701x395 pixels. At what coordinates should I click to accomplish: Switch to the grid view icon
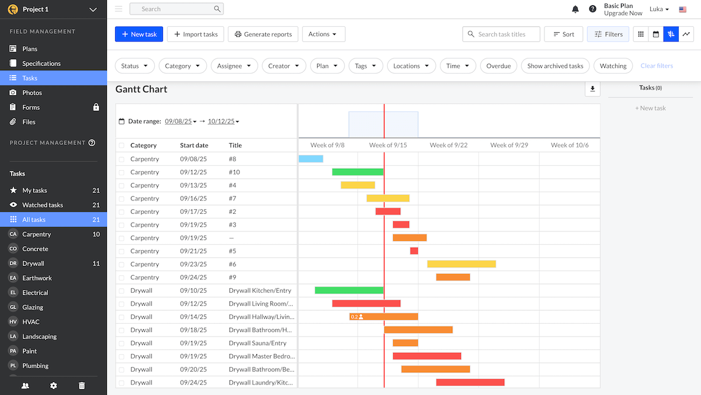640,34
